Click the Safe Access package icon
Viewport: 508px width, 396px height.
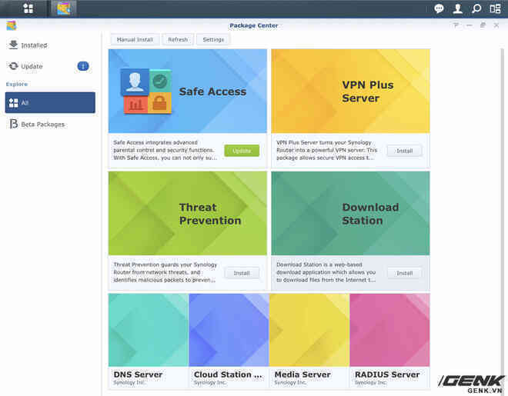pyautogui.click(x=146, y=92)
